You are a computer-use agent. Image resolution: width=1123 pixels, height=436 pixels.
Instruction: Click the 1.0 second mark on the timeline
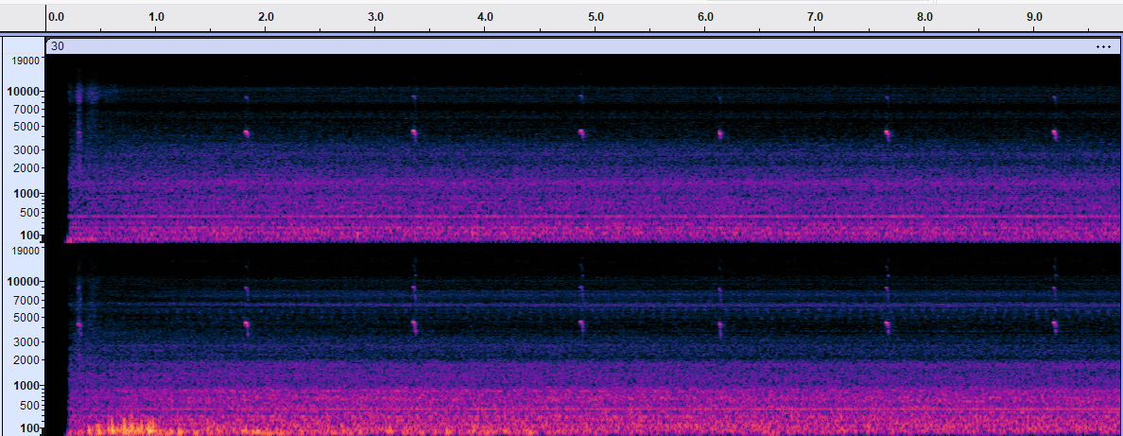(156, 16)
